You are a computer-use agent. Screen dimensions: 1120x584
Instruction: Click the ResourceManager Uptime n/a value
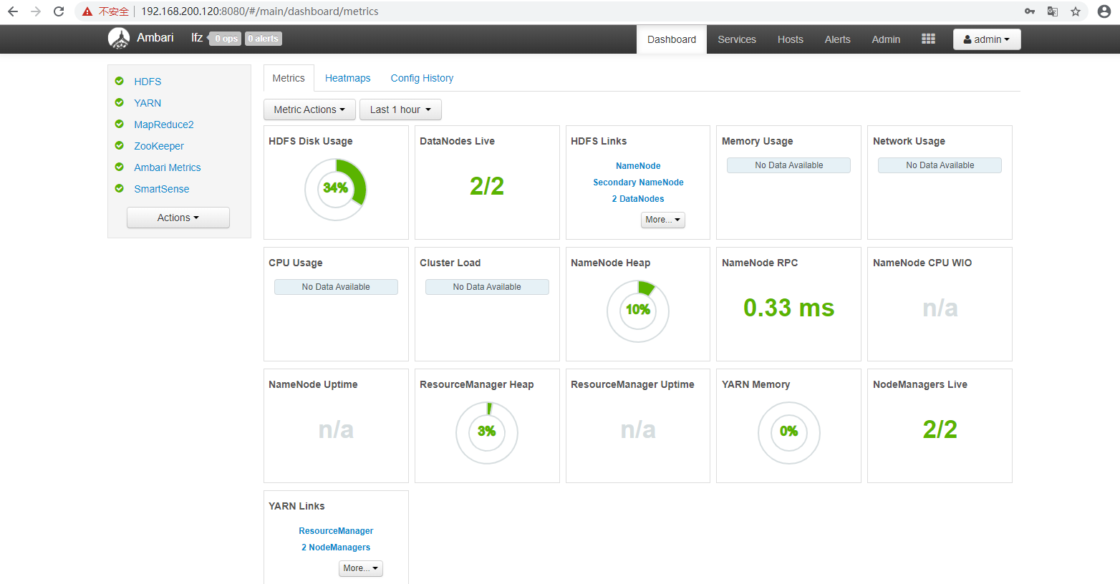pyautogui.click(x=638, y=429)
